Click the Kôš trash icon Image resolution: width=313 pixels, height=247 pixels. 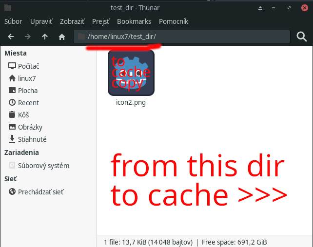coord(12,114)
